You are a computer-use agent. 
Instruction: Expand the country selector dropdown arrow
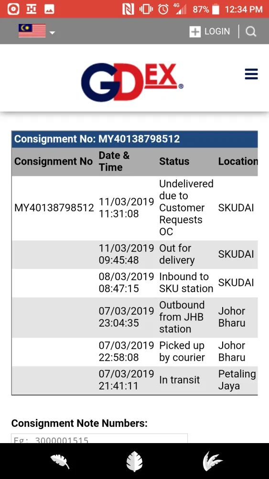(53, 33)
